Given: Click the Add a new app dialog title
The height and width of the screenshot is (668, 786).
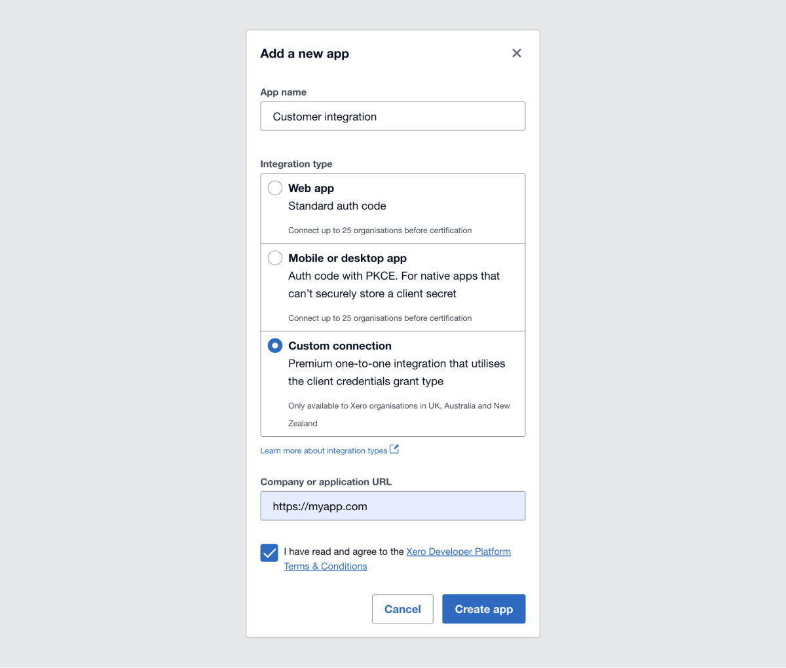Looking at the screenshot, I should [304, 53].
